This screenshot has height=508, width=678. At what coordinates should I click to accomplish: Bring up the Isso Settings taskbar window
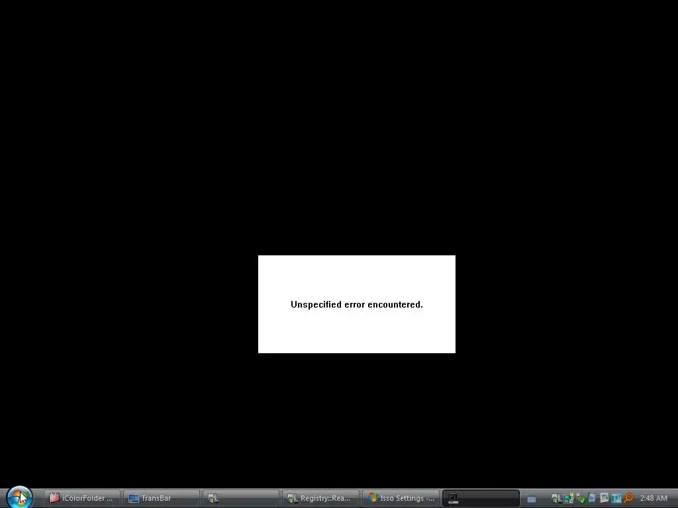point(401,498)
